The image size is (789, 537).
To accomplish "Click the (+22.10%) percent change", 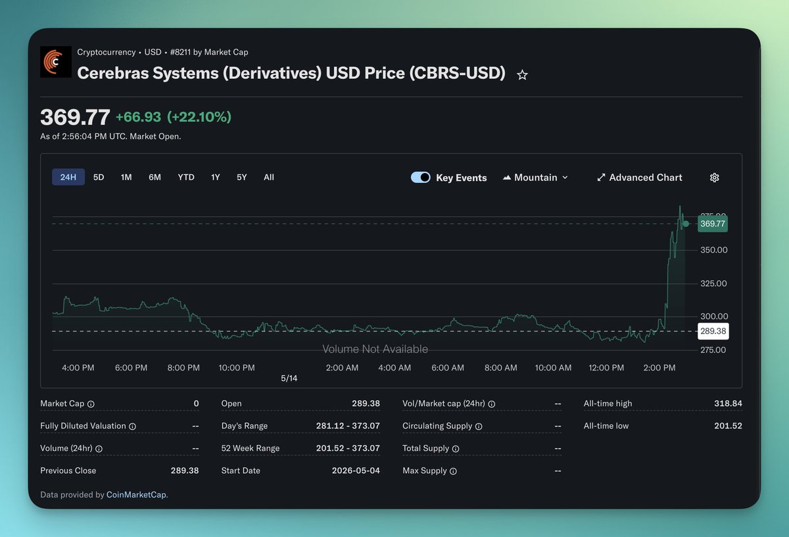I will (199, 117).
